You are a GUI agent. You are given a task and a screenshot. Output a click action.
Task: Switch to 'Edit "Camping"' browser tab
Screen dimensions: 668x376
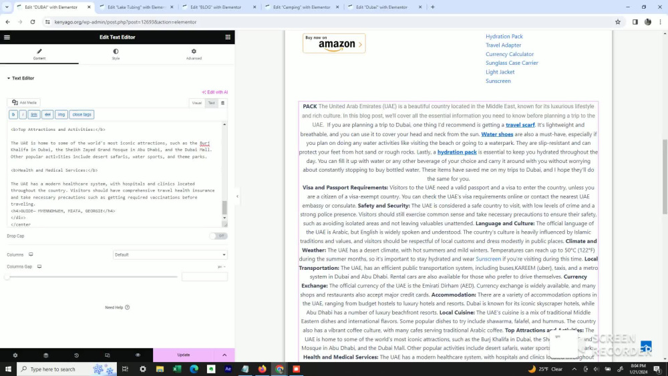click(301, 7)
